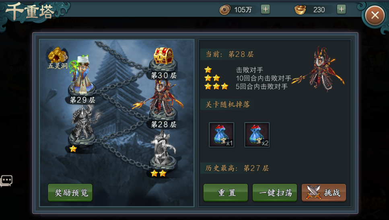Tap the 第30层 floor label
This screenshot has height=220, width=389.
(164, 75)
